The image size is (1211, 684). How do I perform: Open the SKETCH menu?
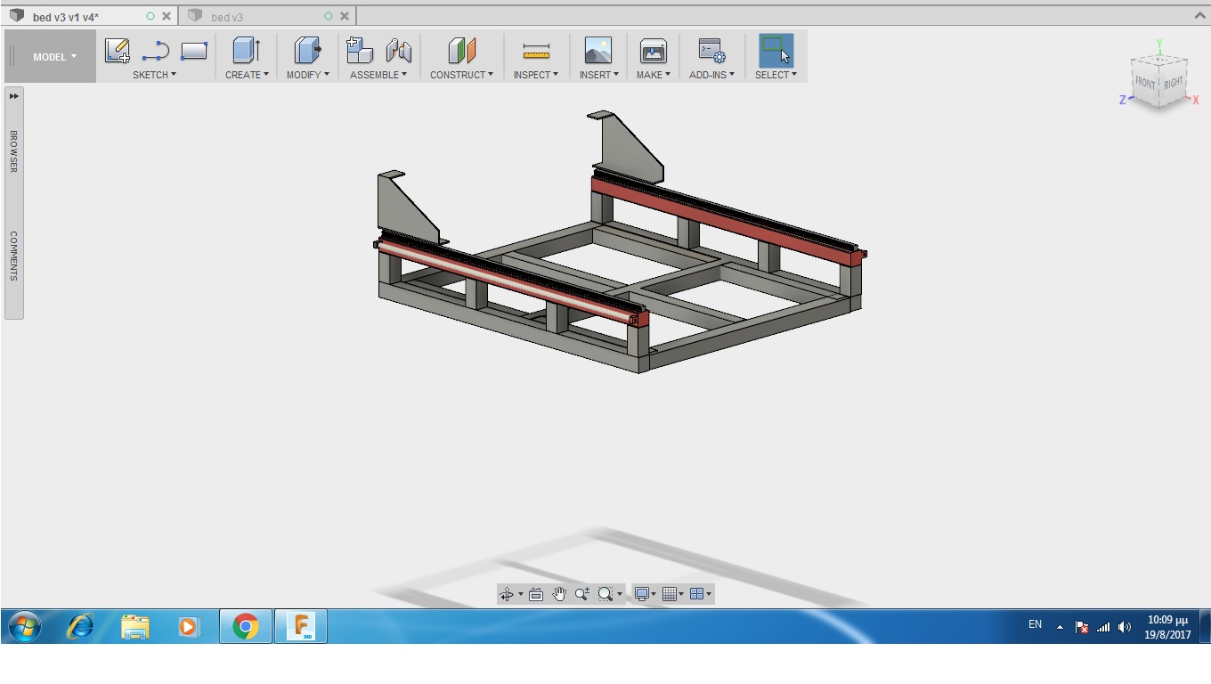point(154,75)
